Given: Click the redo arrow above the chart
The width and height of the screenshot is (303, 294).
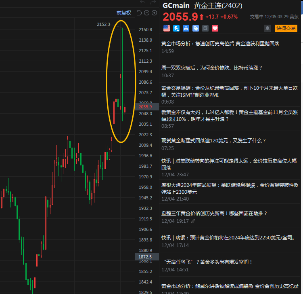Looking at the screenshot, I should pyautogui.click(x=153, y=2).
